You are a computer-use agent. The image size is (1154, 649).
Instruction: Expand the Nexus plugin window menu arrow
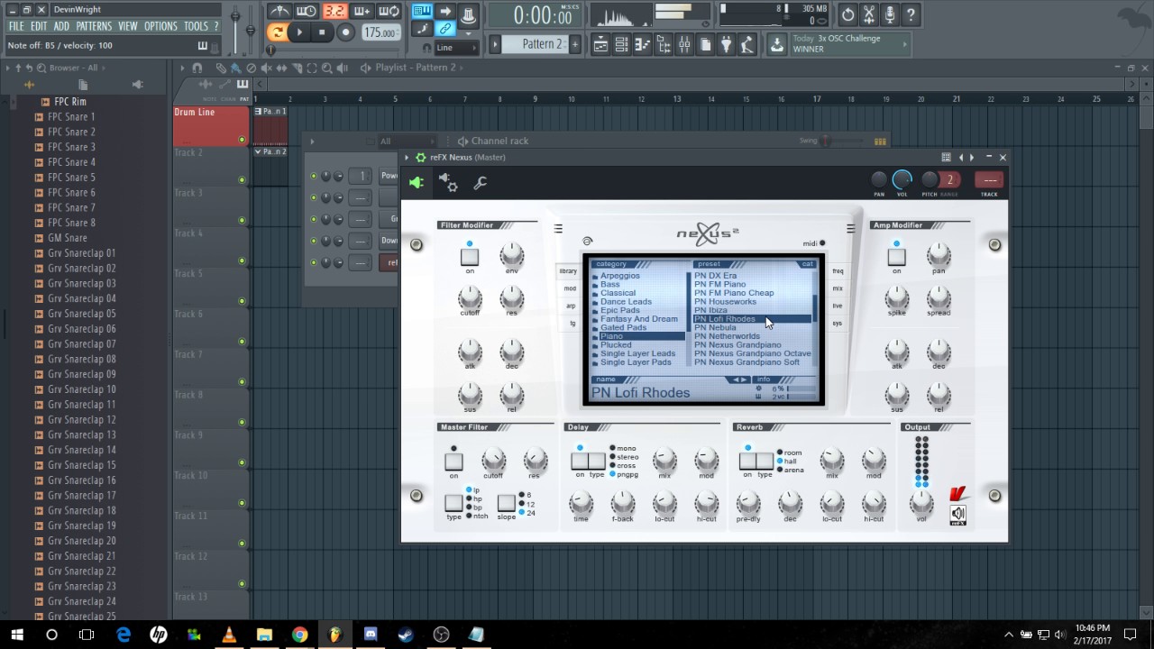click(x=407, y=158)
